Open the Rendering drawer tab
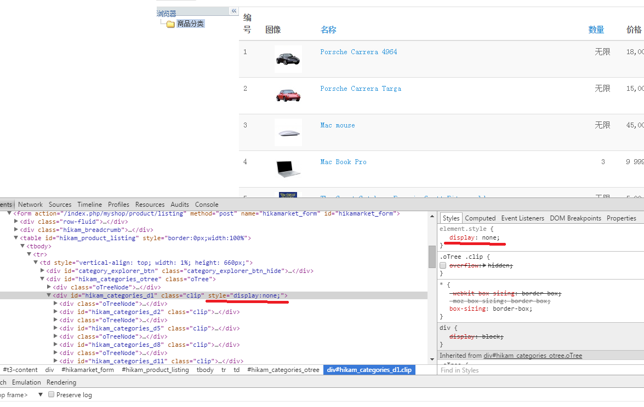Image resolution: width=644 pixels, height=407 pixels. [x=61, y=382]
